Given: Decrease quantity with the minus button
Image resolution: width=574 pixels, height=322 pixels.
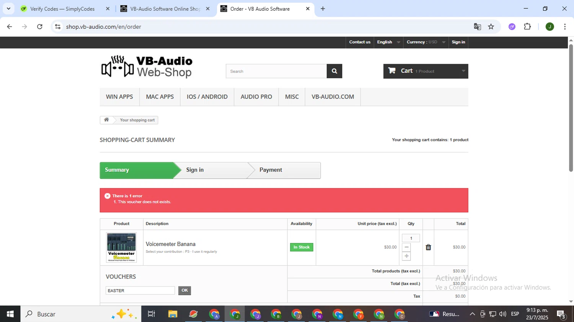Looking at the screenshot, I should tap(406, 247).
